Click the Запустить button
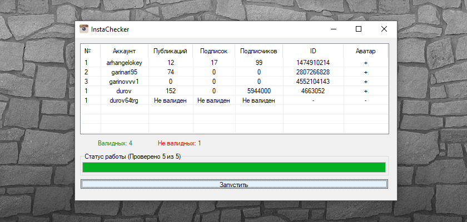Screen dimensions: 467x222 coord(234,184)
